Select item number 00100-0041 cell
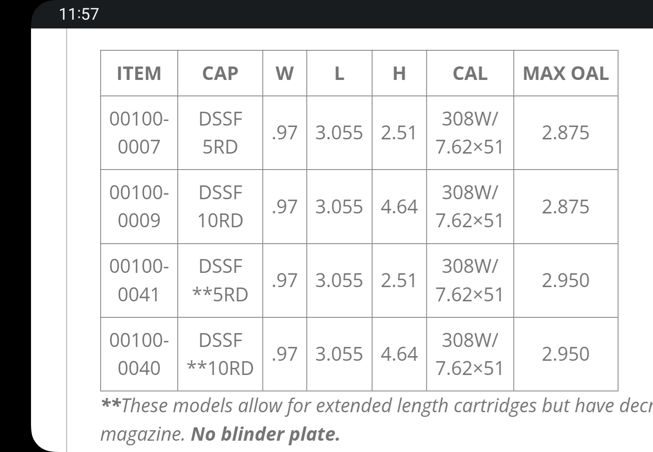 coord(139,280)
